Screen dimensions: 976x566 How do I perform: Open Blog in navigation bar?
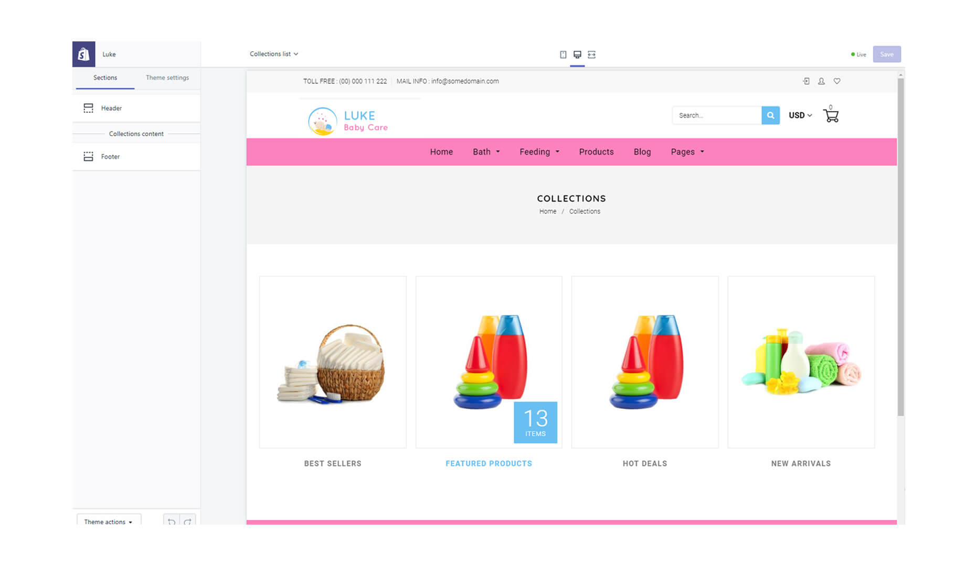coord(642,152)
